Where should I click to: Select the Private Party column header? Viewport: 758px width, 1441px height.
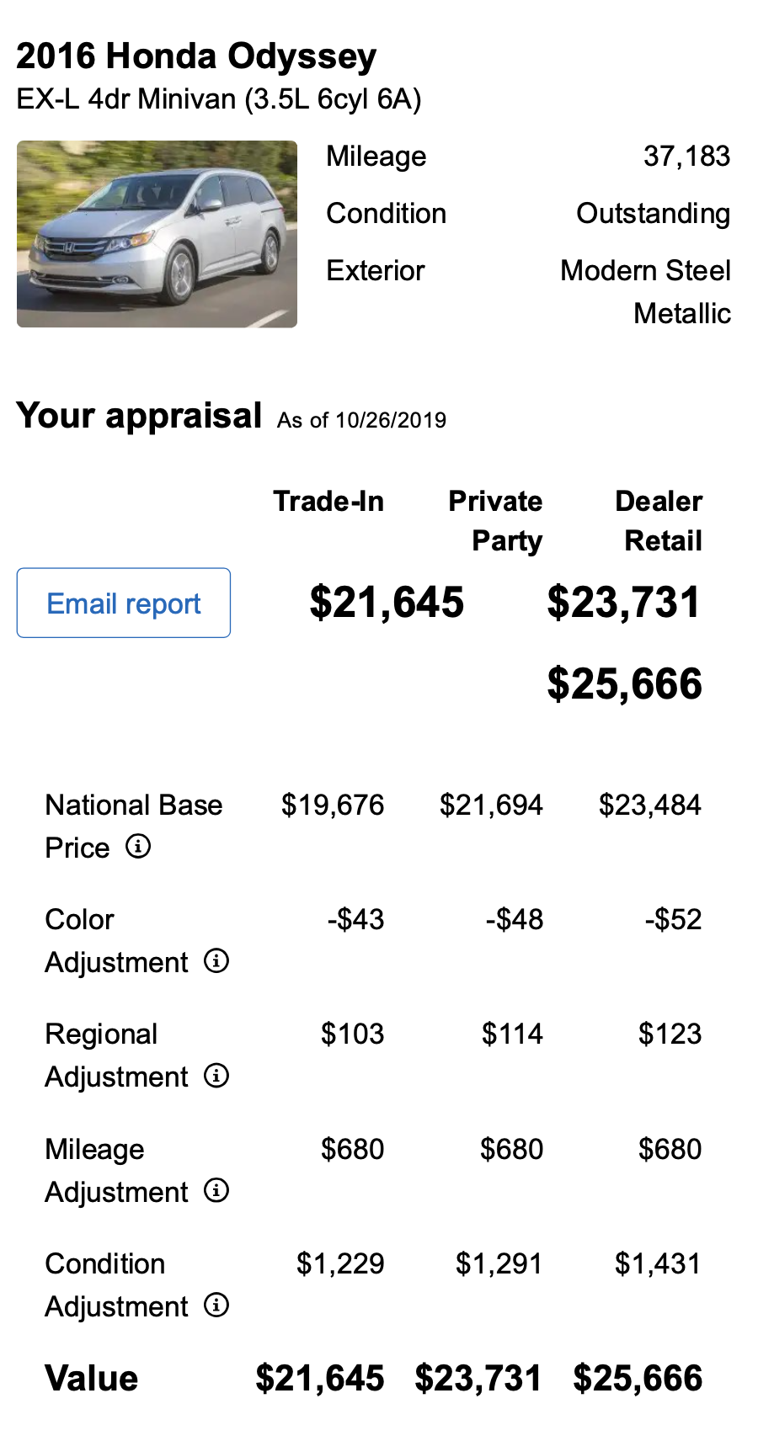tap(495, 520)
